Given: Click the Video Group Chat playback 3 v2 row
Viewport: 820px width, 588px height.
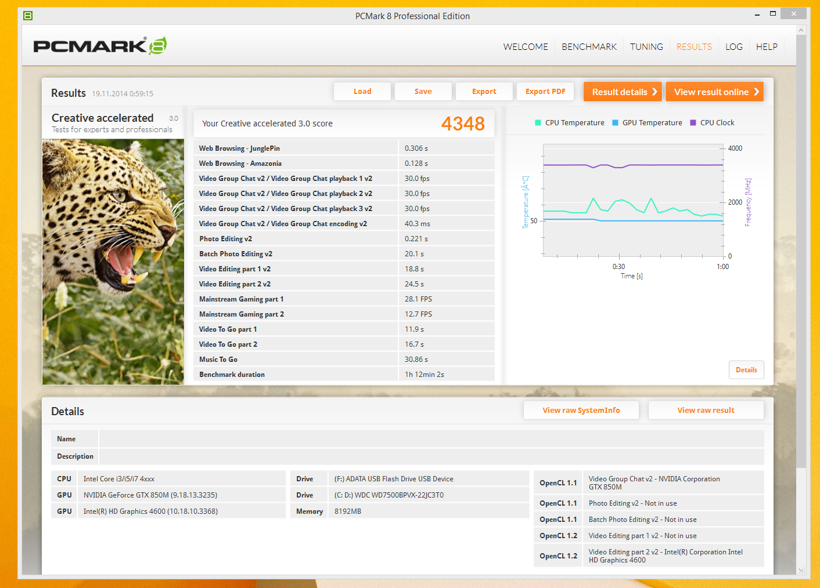Looking at the screenshot, I should coord(344,209).
